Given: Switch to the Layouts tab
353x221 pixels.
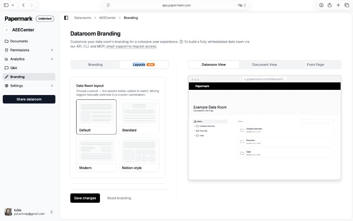Looking at the screenshot, I should pos(144,64).
